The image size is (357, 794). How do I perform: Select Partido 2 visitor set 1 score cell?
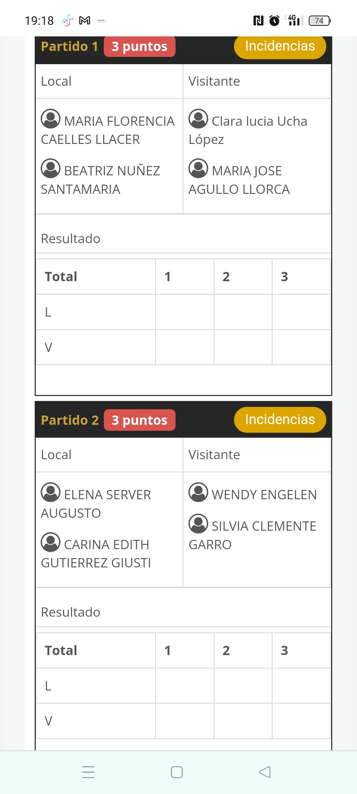point(185,721)
